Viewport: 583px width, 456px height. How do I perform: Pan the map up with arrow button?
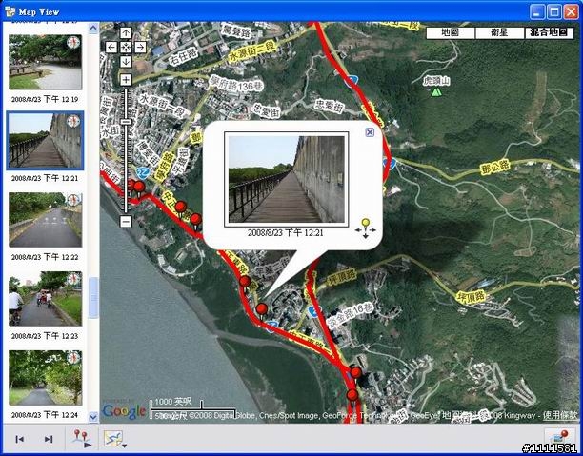coord(126,32)
